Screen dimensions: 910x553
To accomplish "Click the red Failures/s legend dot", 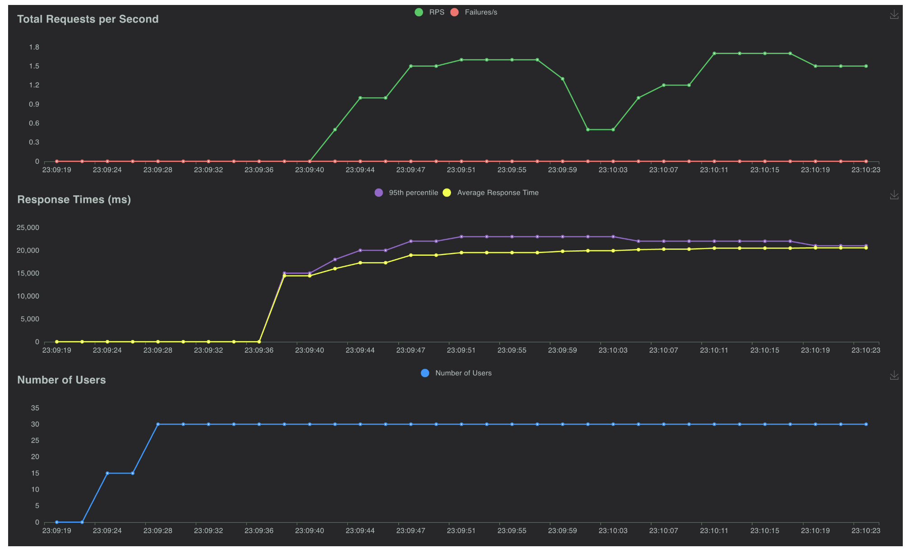I will pyautogui.click(x=455, y=12).
